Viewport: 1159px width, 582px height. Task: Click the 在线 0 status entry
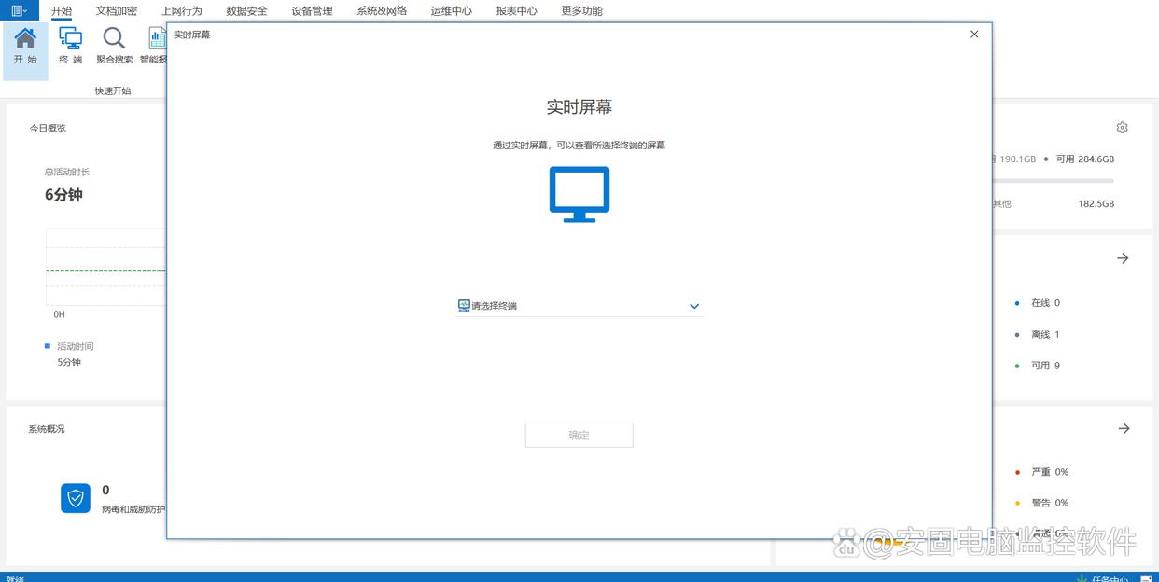[1038, 303]
